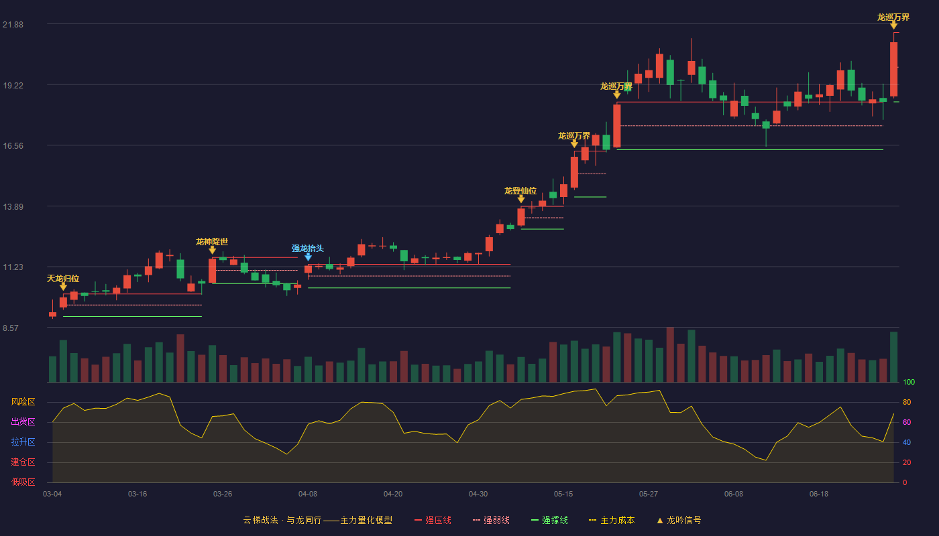Click the 低吸区 zone label
This screenshot has height=536, width=939.
23,482
